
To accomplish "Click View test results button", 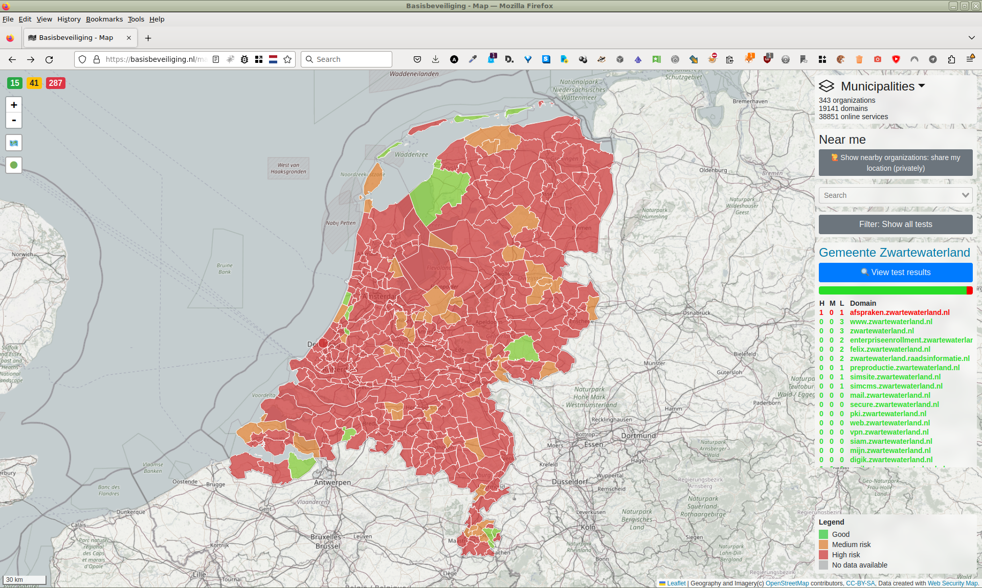I will (x=896, y=273).
